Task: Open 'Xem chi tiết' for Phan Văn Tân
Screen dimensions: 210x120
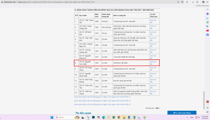Action: (x=153, y=86)
